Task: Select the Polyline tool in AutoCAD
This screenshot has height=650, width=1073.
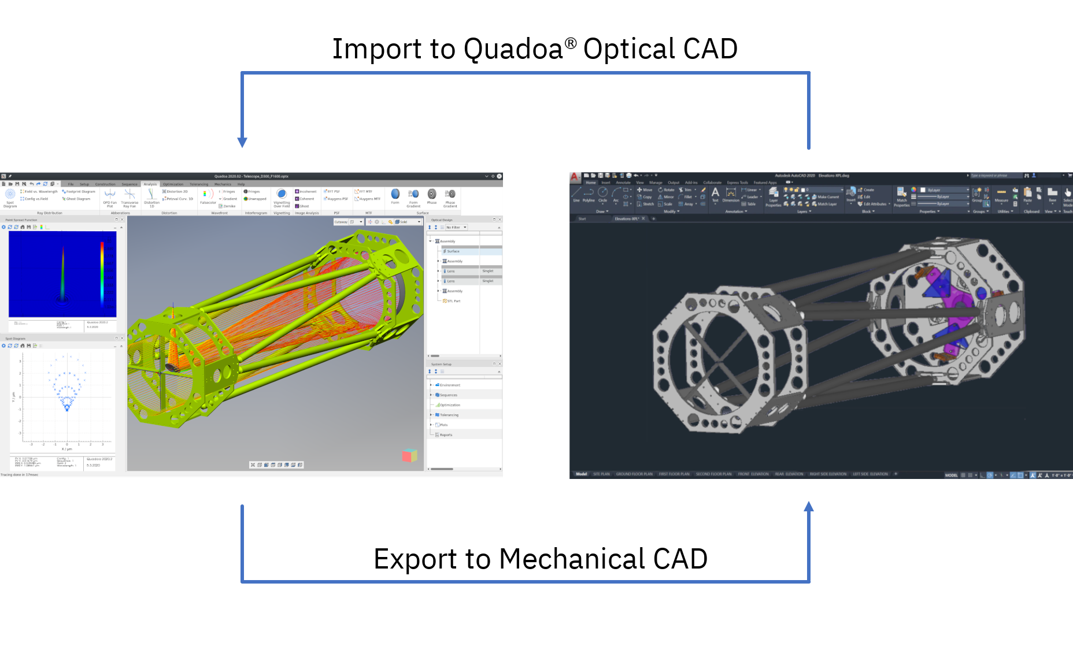Action: [x=589, y=195]
